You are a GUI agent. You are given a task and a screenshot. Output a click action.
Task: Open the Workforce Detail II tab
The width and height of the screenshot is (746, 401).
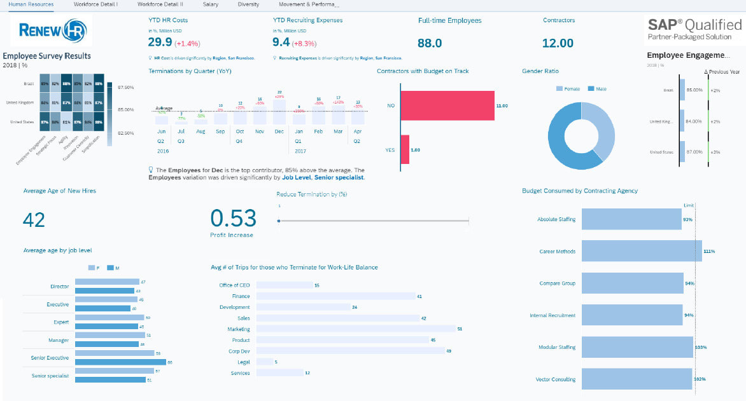[161, 4]
